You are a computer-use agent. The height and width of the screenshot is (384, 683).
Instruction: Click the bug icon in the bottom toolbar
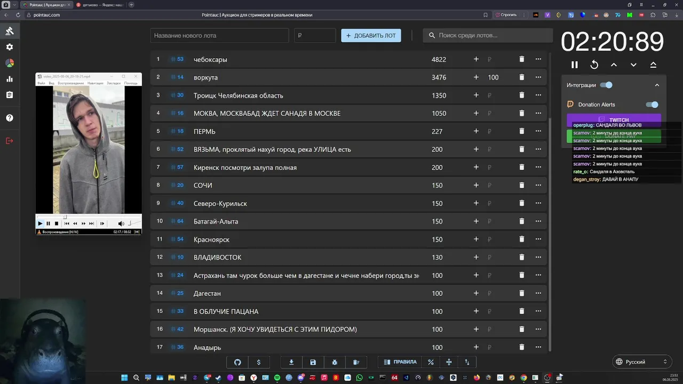335,362
